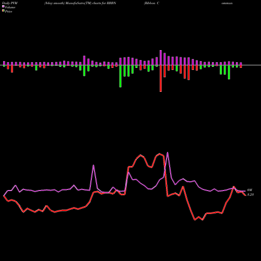This screenshot has width=261, height=261.
Task: Click the longest red downward bar
Action: click(x=161, y=78)
